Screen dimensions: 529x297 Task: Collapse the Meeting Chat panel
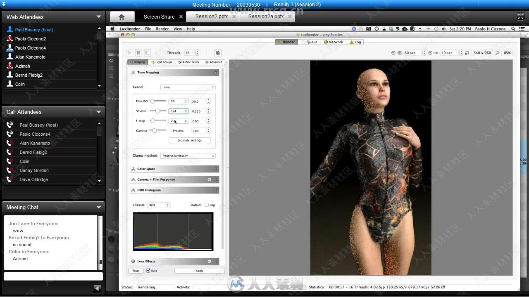(99, 207)
